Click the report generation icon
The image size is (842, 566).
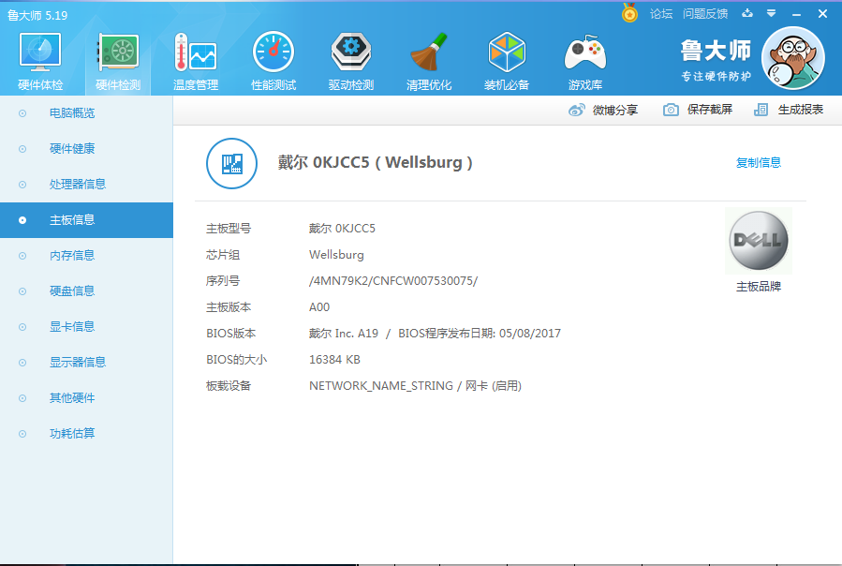point(761,110)
